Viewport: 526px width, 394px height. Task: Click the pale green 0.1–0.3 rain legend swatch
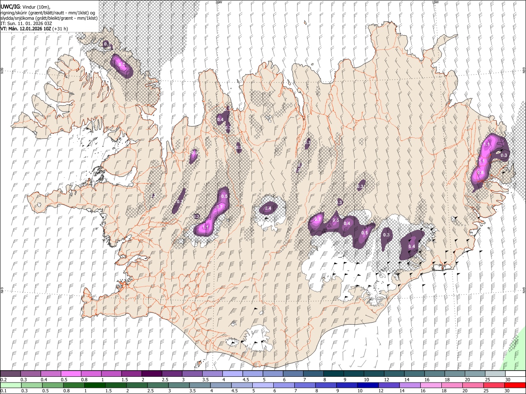[x=10, y=385]
